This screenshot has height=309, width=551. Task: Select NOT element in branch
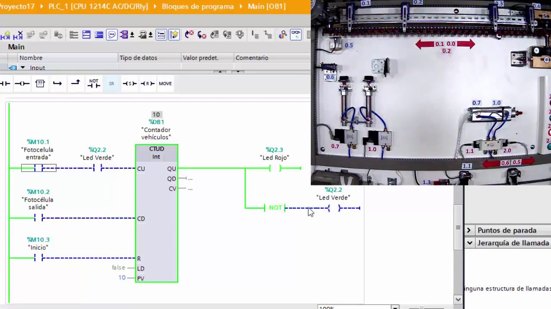coord(275,208)
